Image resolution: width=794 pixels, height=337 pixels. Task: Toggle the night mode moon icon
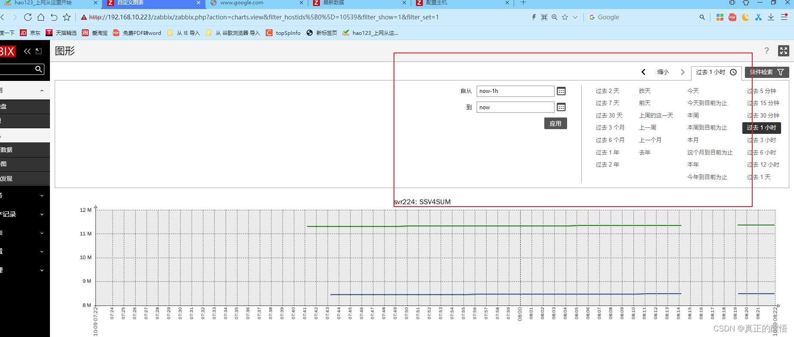point(745,17)
